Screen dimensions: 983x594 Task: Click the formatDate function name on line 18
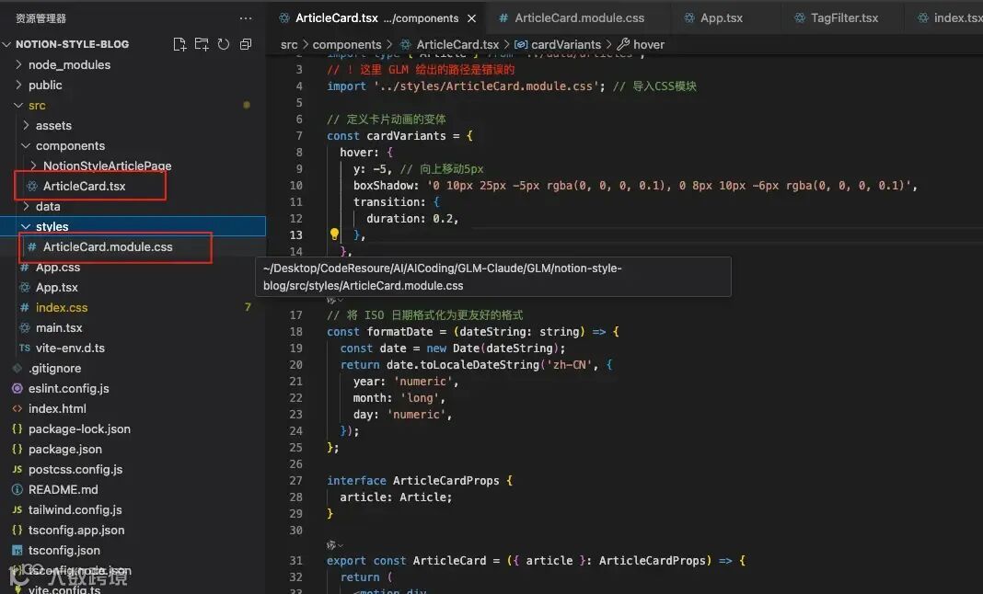point(399,331)
